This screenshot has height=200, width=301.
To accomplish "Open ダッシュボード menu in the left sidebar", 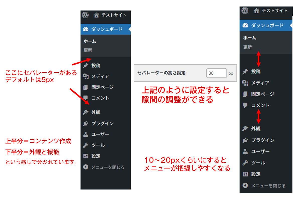I will pos(106,29).
